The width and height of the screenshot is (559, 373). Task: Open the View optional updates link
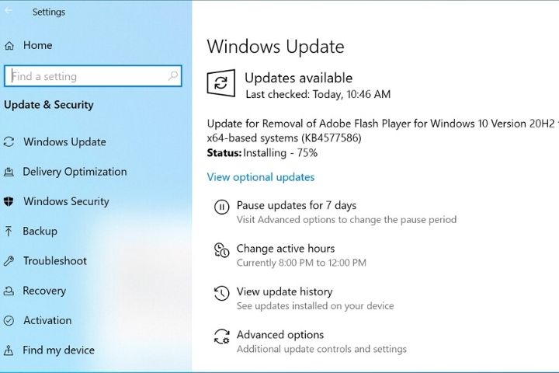(x=260, y=177)
